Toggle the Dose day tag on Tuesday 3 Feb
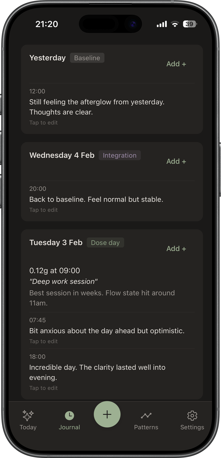 tap(105, 242)
